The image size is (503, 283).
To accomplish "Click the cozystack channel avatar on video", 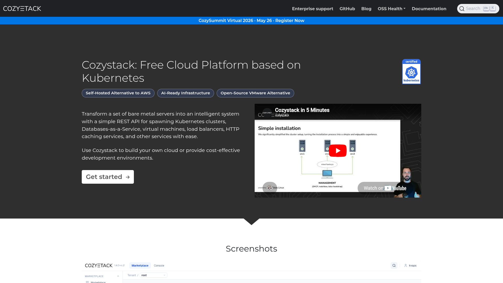I will [267, 113].
